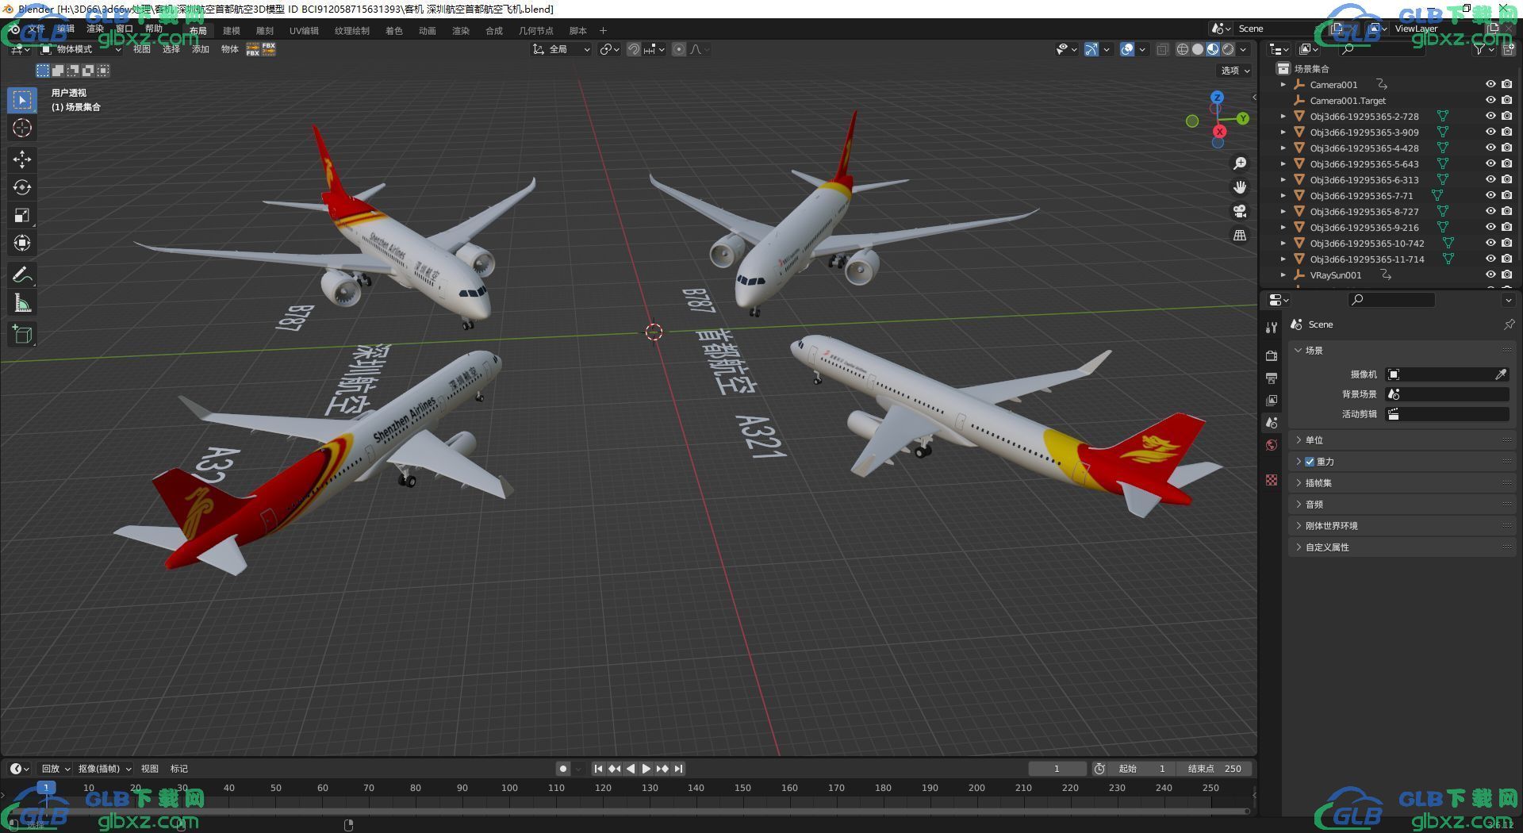This screenshot has height=833, width=1523.
Task: Toggle eye icon for Obj3d66-19295365-5-643
Action: pyautogui.click(x=1490, y=163)
